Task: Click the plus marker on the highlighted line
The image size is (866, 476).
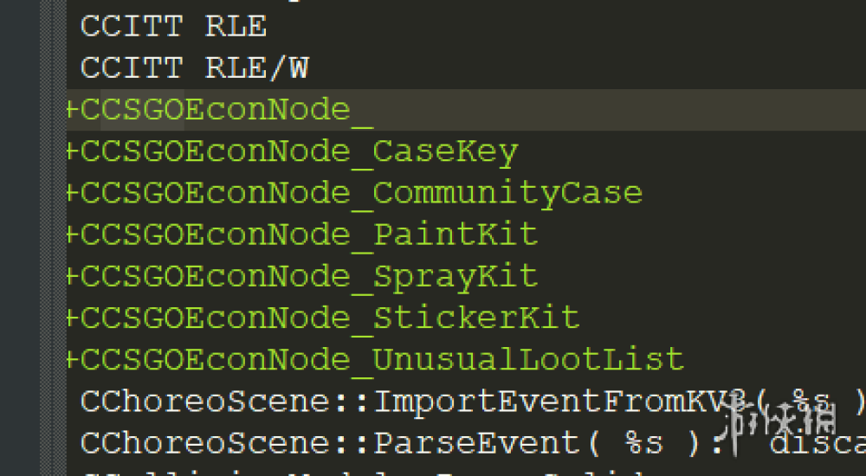Action: 72,111
